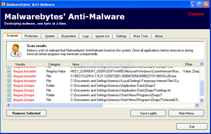This screenshot has height=134, width=211.
Task: Uncheck the Start Menu\Programs\Zinaps7 folder row
Action: 9,95
